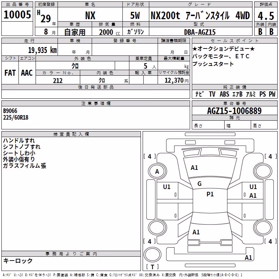The height and width of the screenshot is (279, 279).
Task: Select the registration year H29
Action: [x=44, y=16]
